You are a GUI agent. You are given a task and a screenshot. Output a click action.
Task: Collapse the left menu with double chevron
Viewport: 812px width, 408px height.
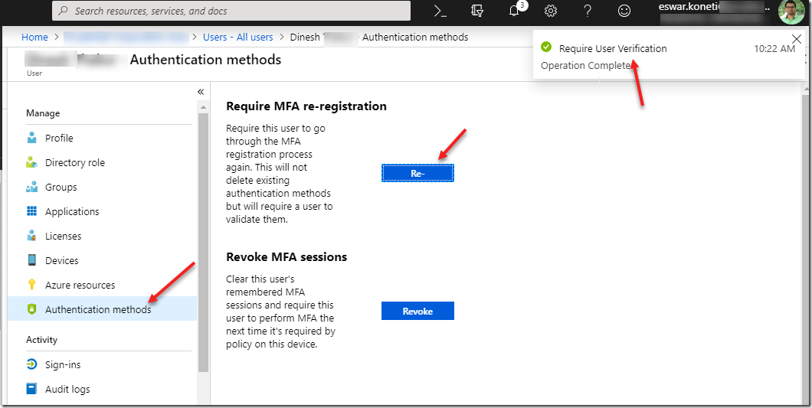(x=201, y=91)
